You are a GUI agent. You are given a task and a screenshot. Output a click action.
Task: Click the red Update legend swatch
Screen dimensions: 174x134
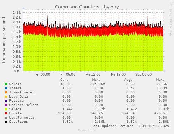(x=6, y=113)
